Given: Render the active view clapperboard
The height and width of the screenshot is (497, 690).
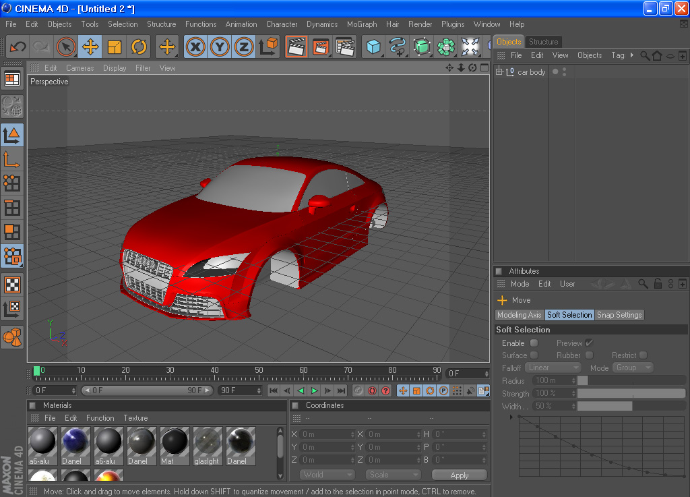Looking at the screenshot, I should point(296,47).
